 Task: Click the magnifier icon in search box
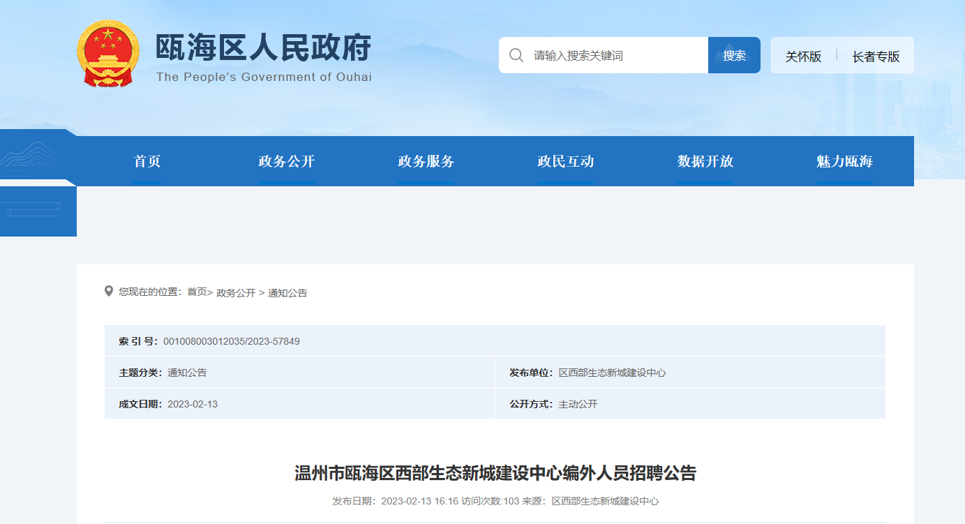click(516, 56)
